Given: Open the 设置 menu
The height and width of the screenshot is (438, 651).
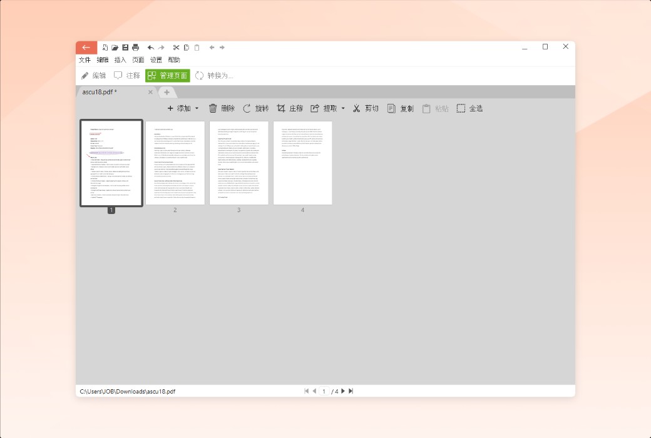Looking at the screenshot, I should click(155, 59).
